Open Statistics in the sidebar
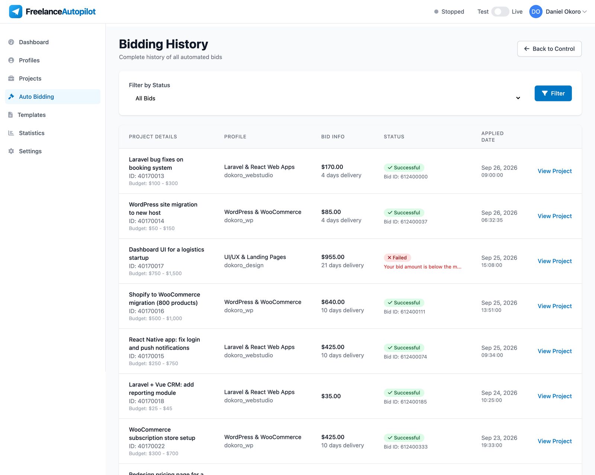 (x=53, y=133)
